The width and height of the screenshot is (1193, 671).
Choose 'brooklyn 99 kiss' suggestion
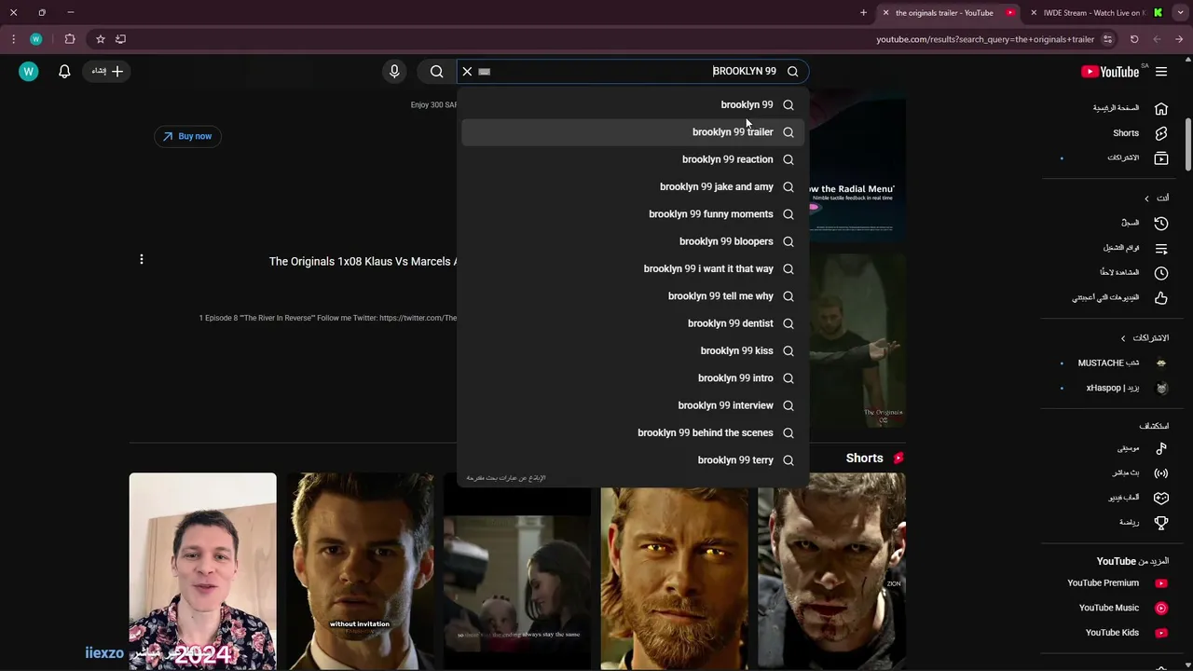tap(633, 350)
